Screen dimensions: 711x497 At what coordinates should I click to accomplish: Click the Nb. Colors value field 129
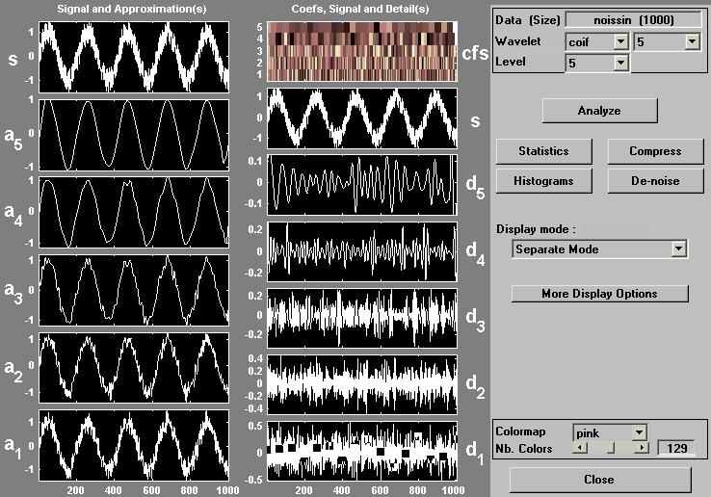pos(676,448)
